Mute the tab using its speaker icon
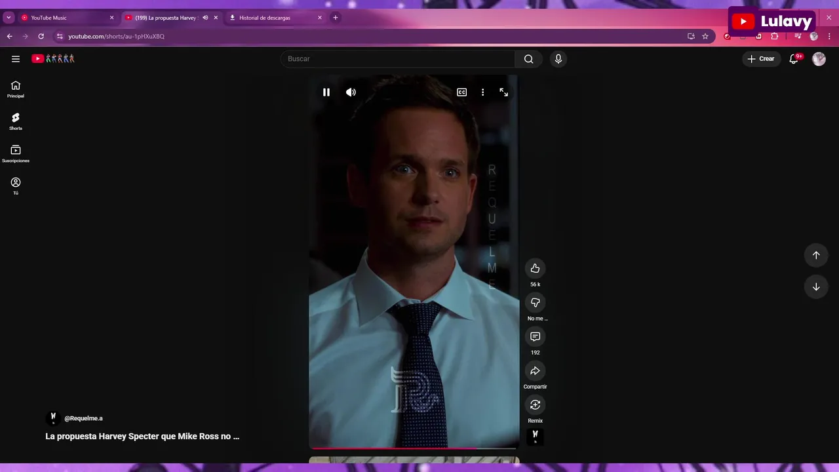Screen dimensions: 839x472 [205, 18]
